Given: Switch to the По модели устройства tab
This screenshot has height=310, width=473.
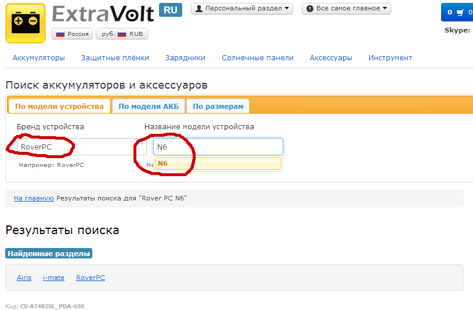Looking at the screenshot, I should pos(59,107).
